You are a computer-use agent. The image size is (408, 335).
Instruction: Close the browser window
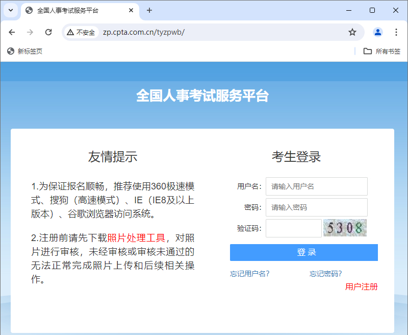tap(396, 10)
